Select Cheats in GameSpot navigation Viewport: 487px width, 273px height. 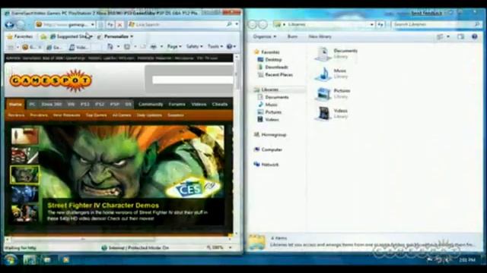click(x=220, y=105)
